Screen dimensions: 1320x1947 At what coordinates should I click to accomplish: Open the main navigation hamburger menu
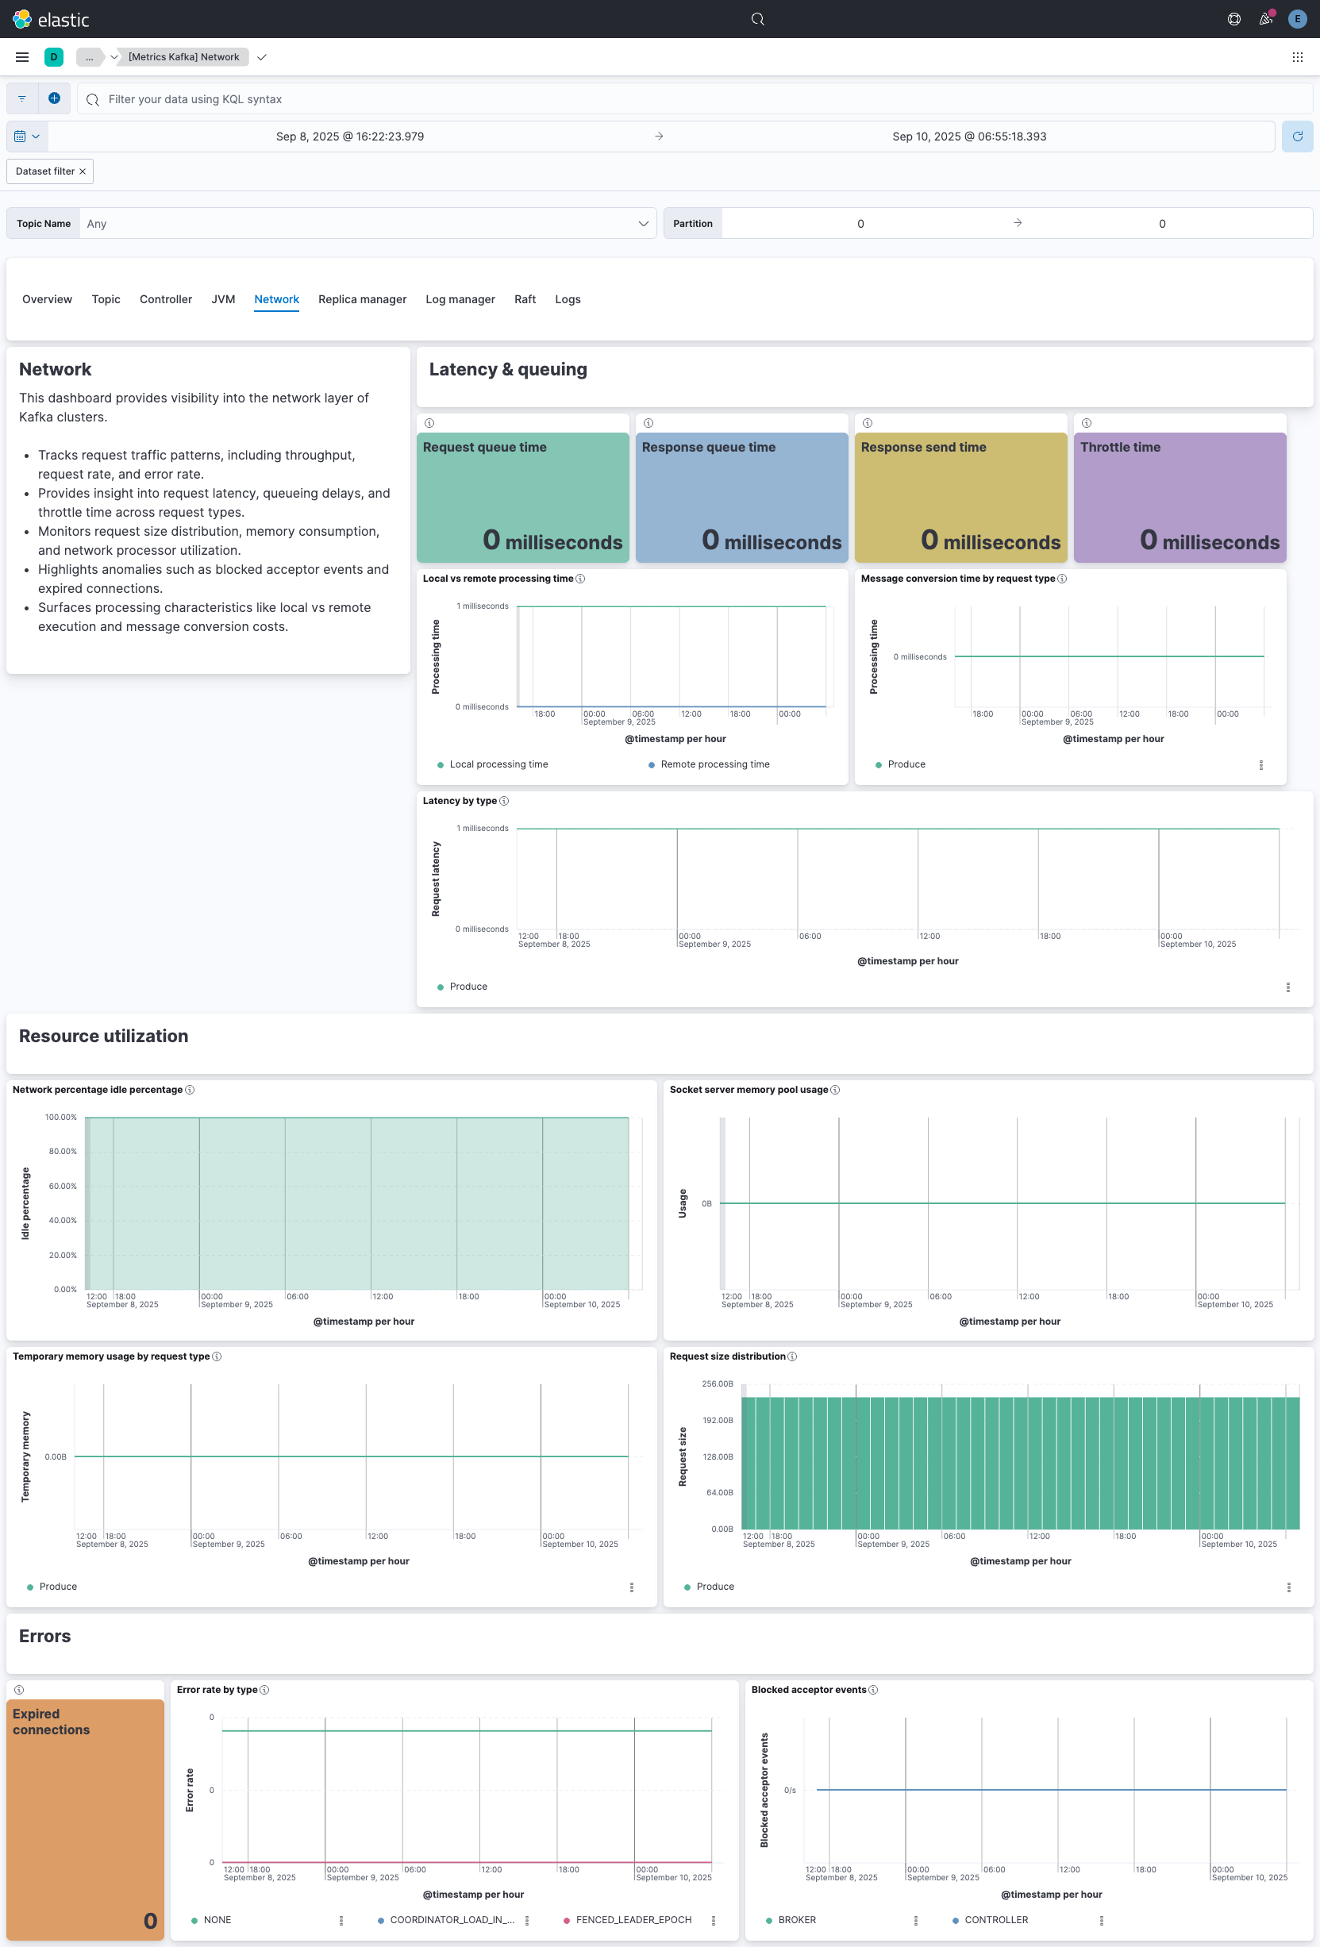(21, 57)
